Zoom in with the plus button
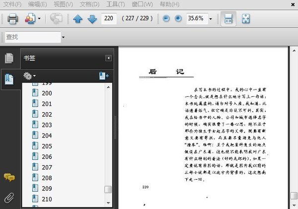 click(178, 18)
